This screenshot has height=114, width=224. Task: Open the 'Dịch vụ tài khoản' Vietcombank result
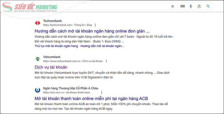pyautogui.click(x=51, y=67)
